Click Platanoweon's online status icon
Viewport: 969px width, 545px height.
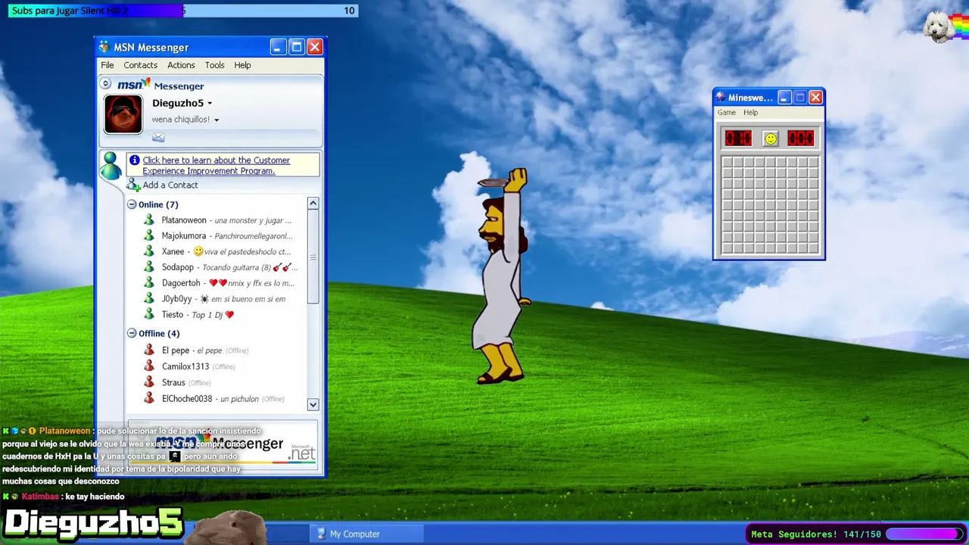(x=149, y=220)
